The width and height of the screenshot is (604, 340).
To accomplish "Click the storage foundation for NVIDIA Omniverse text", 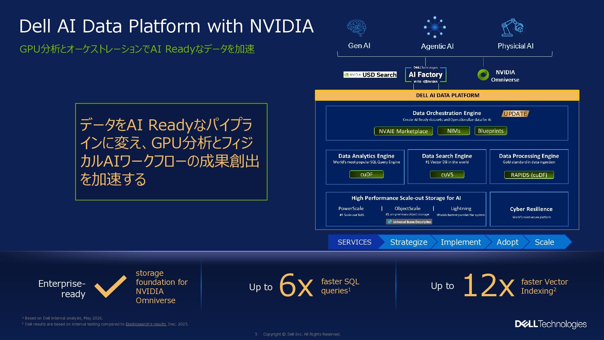I will tap(162, 286).
